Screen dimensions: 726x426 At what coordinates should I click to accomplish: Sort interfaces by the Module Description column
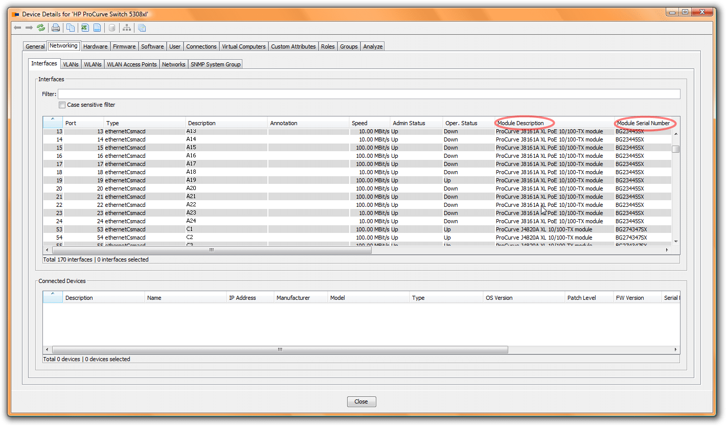point(520,123)
